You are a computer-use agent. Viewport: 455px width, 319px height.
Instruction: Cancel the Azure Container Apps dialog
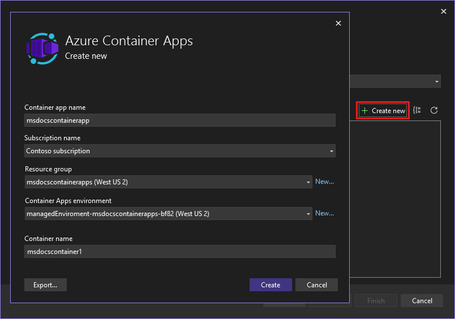click(316, 284)
